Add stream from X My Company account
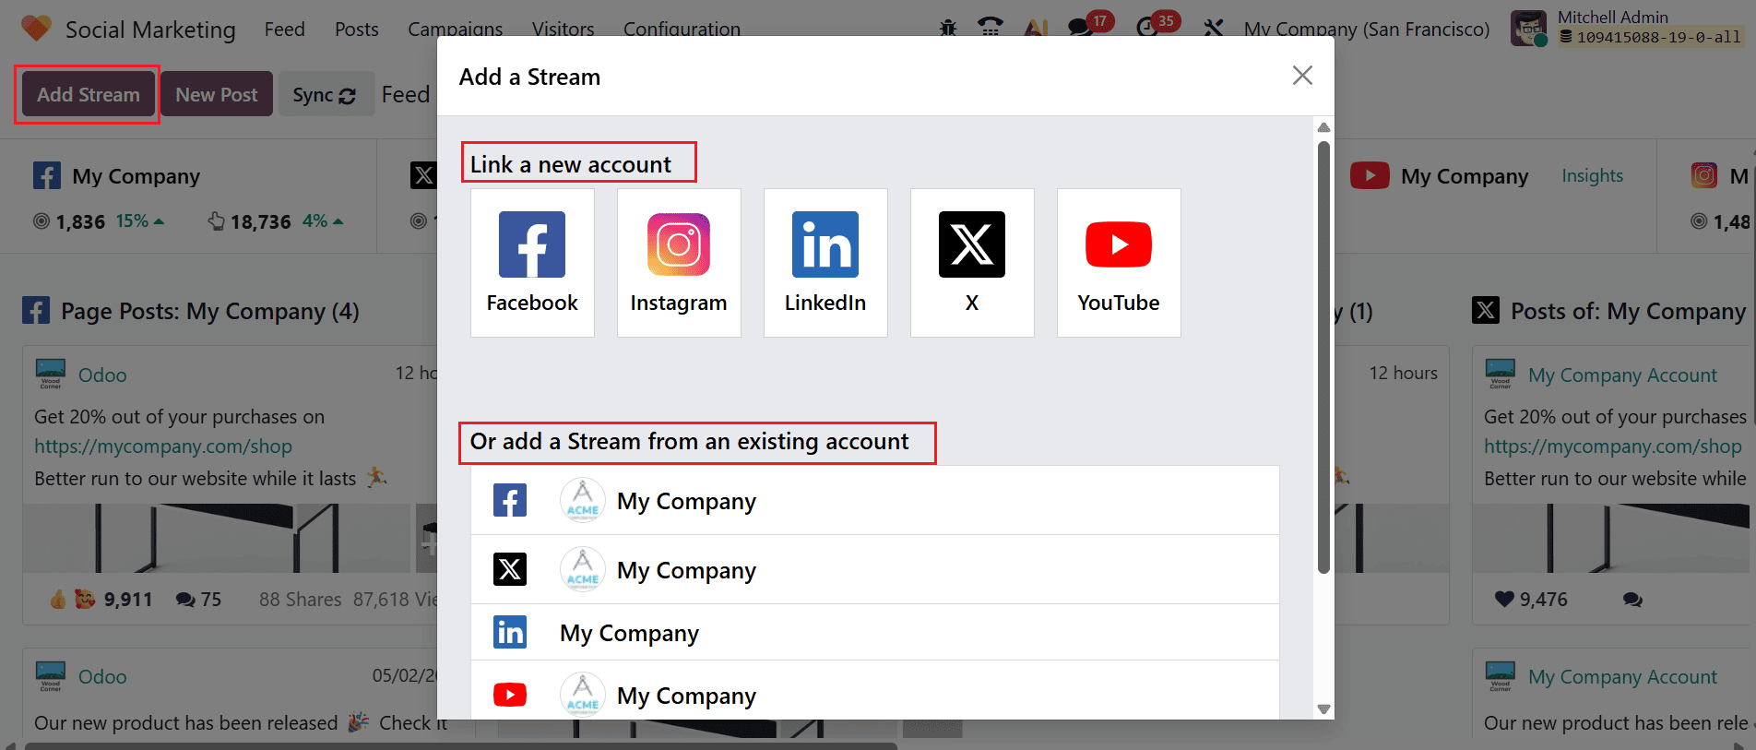Screen dimensions: 1756x750 pyautogui.click(x=875, y=570)
